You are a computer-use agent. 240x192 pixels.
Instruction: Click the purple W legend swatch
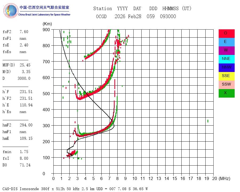point(226,50)
